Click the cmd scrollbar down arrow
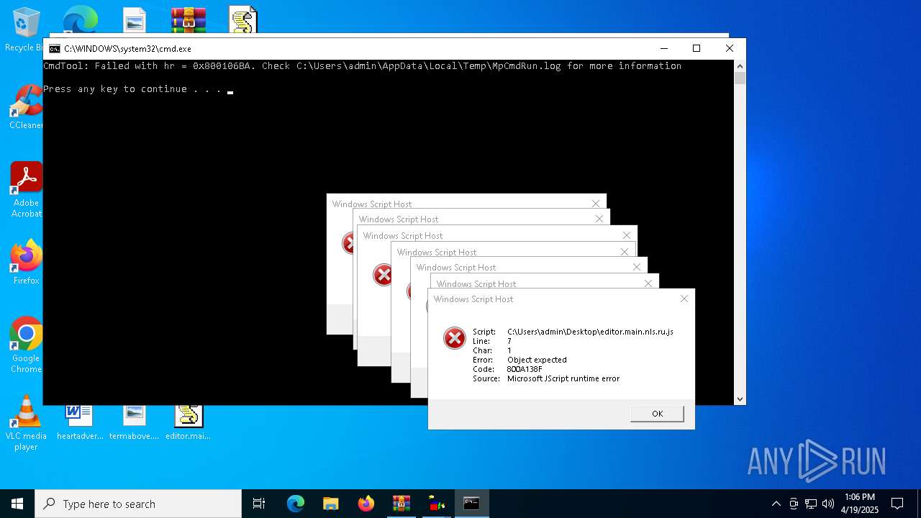The width and height of the screenshot is (921, 518). (x=740, y=399)
